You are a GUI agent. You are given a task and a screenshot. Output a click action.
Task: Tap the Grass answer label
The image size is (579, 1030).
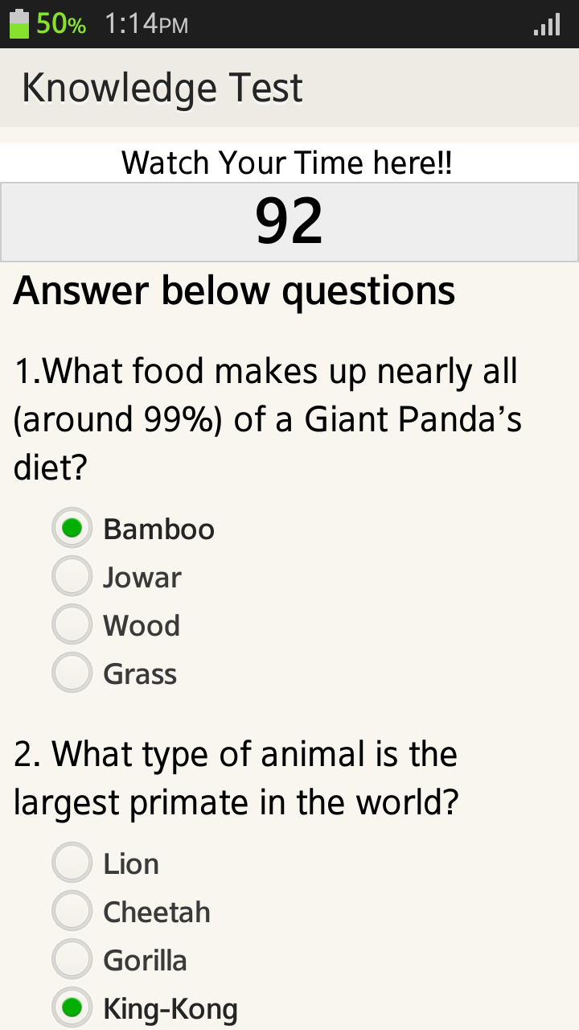140,674
